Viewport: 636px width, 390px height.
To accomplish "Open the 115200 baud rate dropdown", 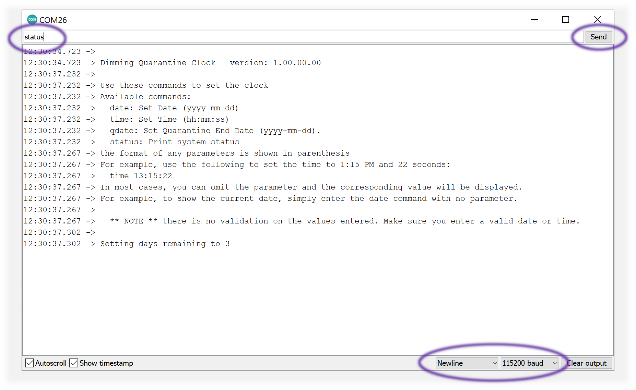I will pyautogui.click(x=530, y=363).
